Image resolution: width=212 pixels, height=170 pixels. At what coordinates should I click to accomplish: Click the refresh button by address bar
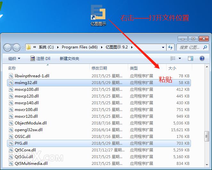[170, 47]
